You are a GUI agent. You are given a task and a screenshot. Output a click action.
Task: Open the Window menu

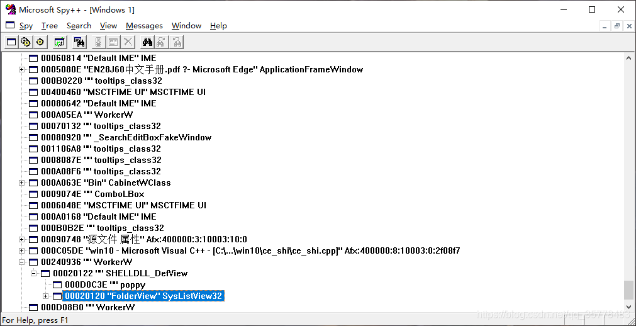[x=186, y=26]
